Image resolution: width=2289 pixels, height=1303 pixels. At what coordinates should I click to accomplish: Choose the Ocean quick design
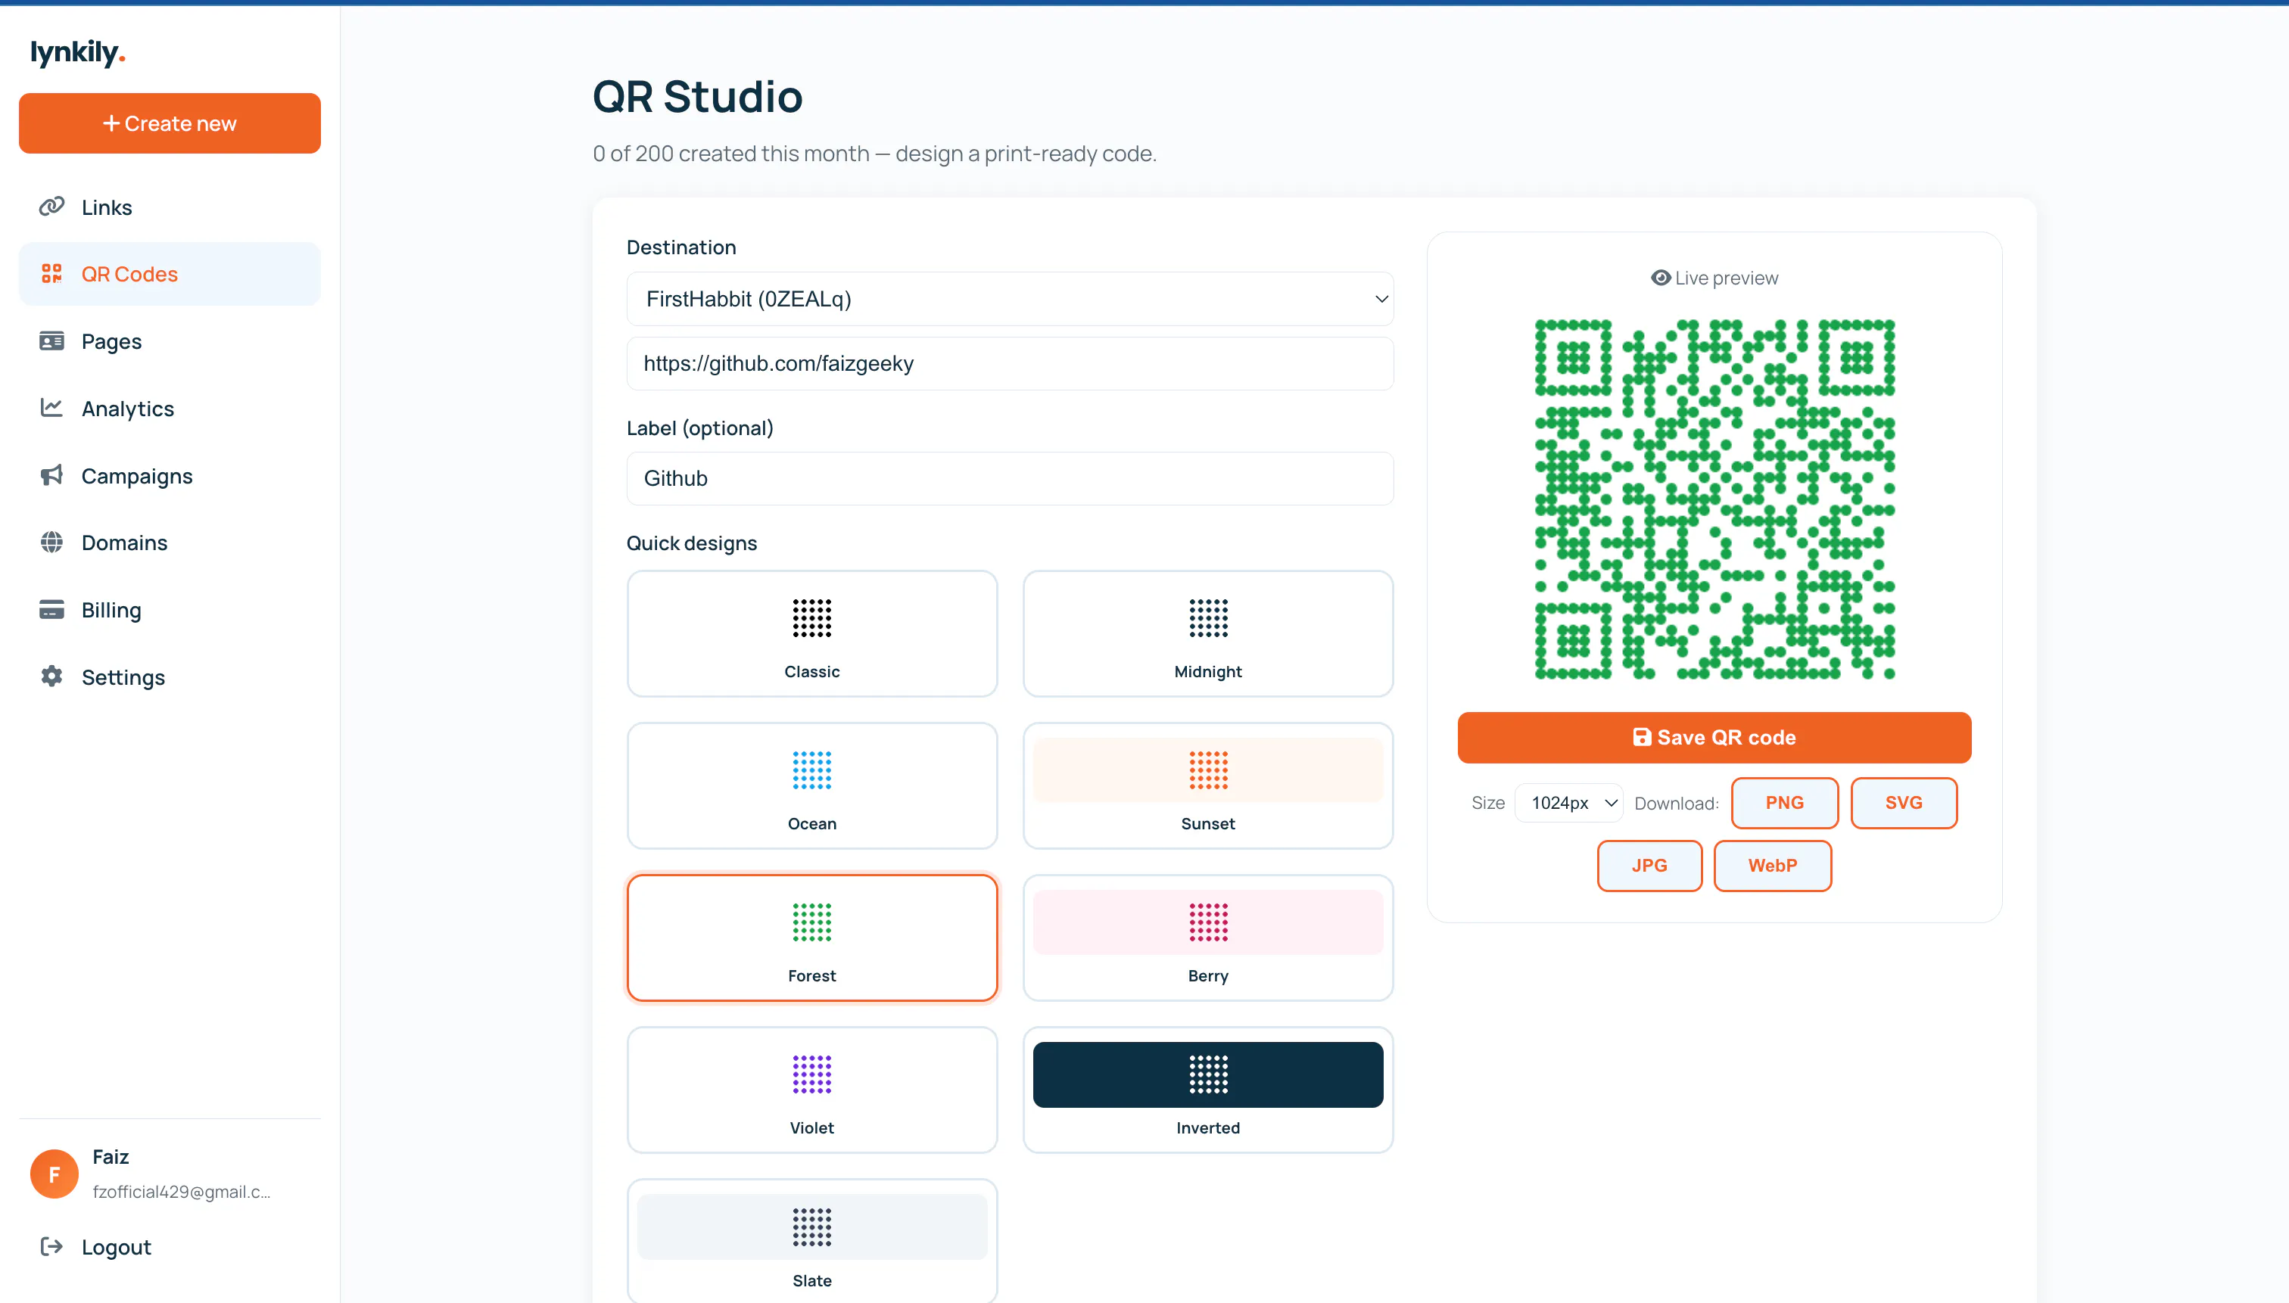click(812, 785)
